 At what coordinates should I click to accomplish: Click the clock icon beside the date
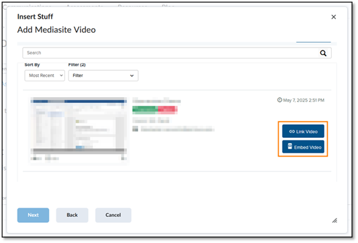click(280, 100)
